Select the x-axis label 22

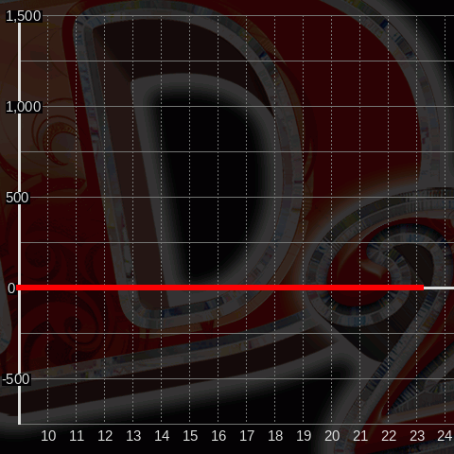pyautogui.click(x=389, y=436)
